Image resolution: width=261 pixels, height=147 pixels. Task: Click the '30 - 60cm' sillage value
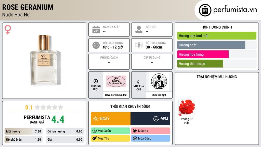[x=154, y=47]
